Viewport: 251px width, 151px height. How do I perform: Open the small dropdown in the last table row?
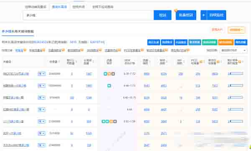41,145
